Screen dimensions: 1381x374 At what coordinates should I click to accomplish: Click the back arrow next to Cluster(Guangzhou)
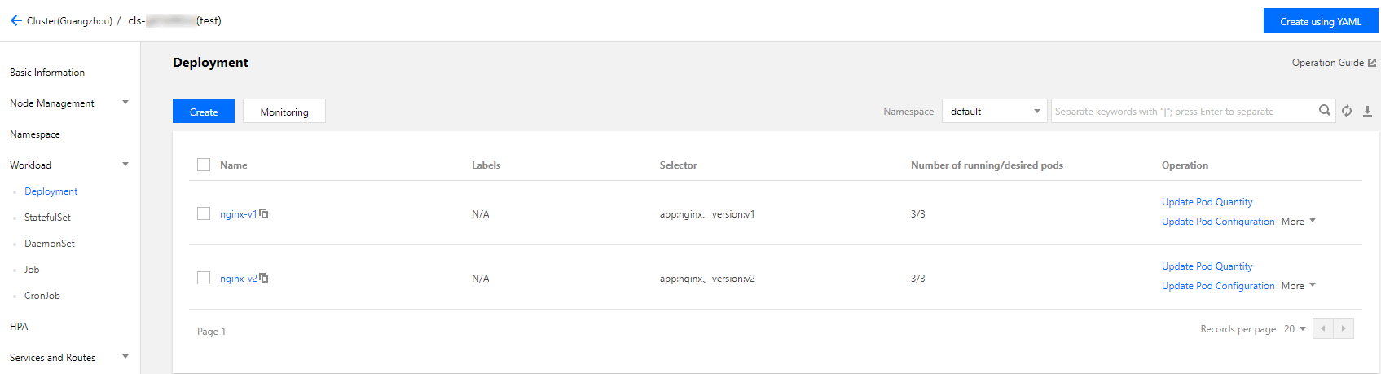click(15, 20)
